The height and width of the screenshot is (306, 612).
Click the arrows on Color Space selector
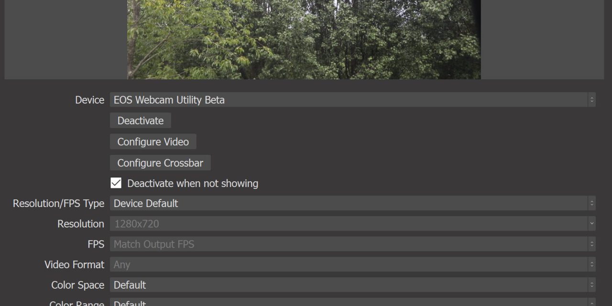(x=592, y=285)
